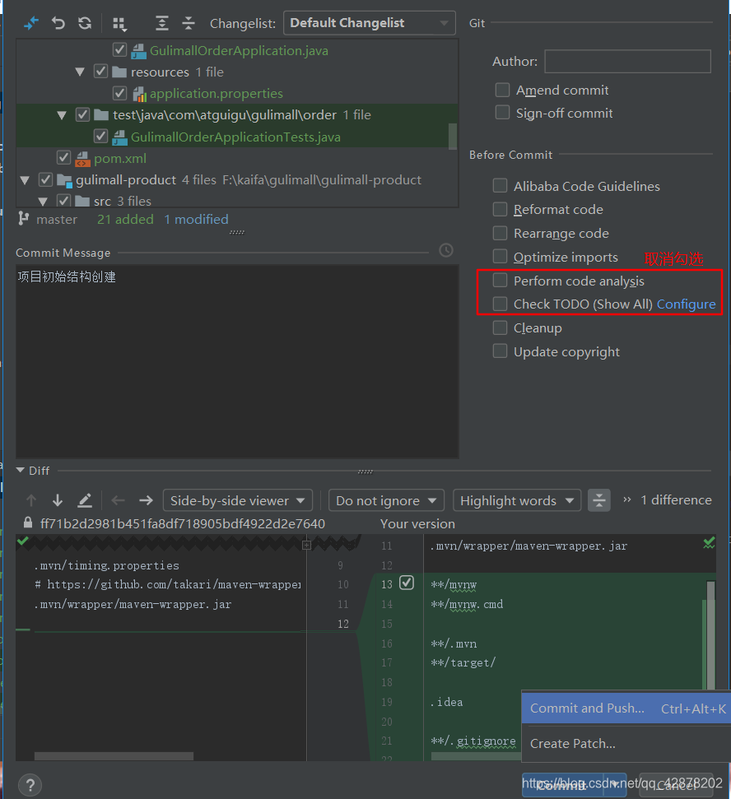This screenshot has height=799, width=731.
Task: Click inside the Author input field
Action: click(x=627, y=61)
